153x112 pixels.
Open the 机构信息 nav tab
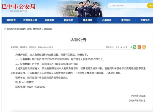(49, 20)
